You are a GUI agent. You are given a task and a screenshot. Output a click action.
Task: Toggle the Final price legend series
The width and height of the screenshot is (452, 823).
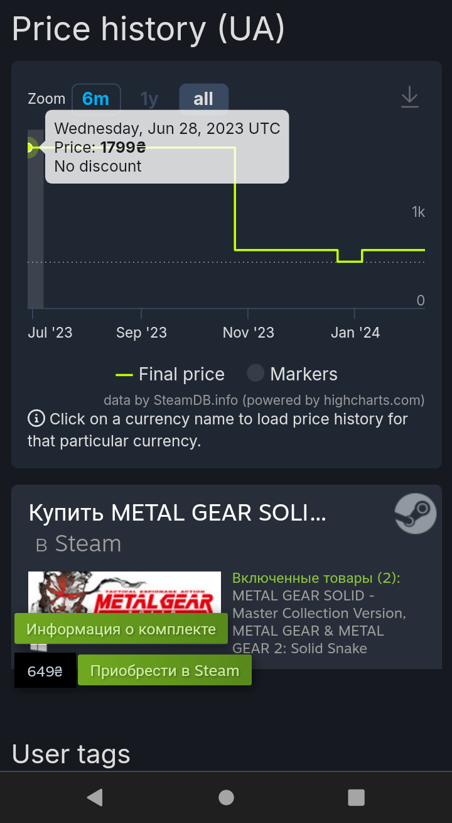pyautogui.click(x=170, y=374)
